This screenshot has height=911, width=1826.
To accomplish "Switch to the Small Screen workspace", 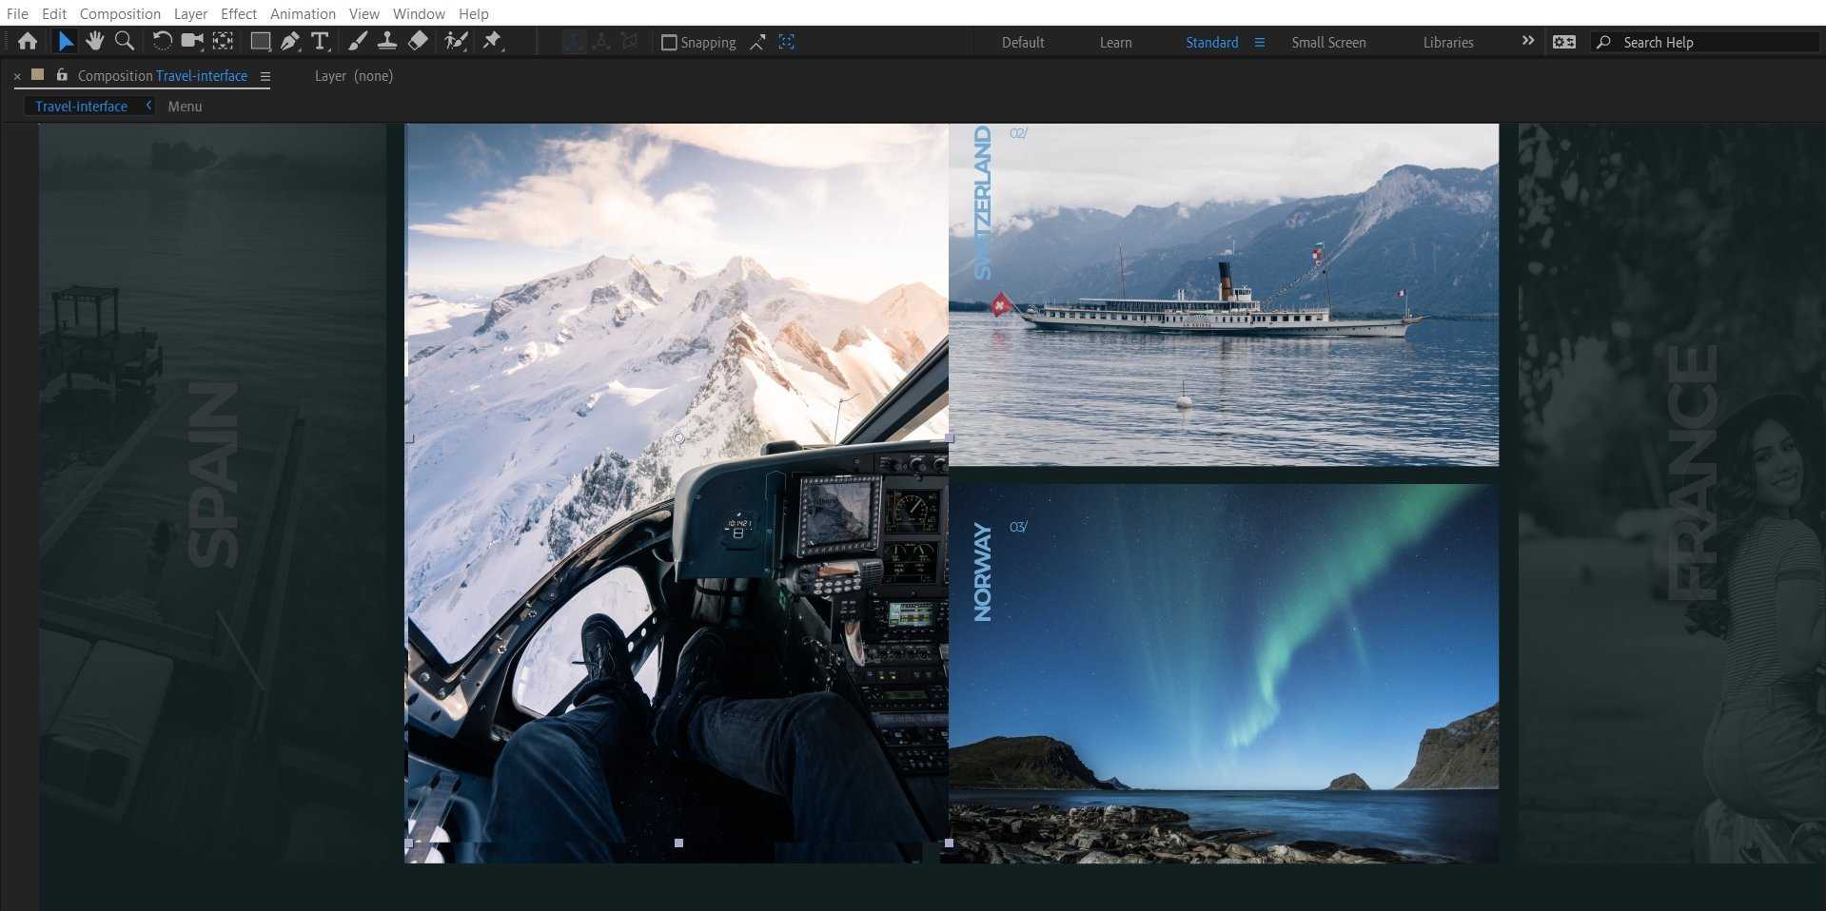I will [x=1328, y=42].
